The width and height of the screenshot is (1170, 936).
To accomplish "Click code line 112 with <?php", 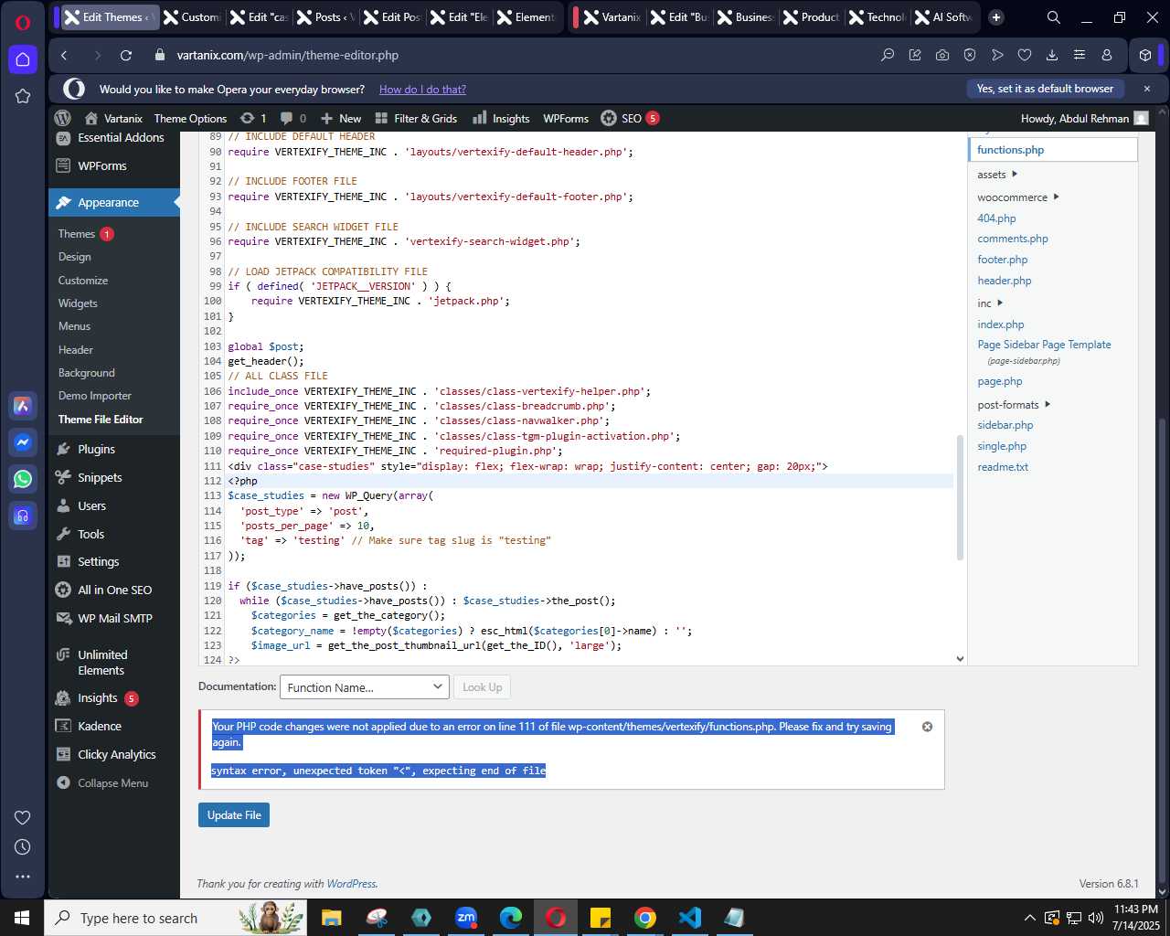I will [x=590, y=481].
